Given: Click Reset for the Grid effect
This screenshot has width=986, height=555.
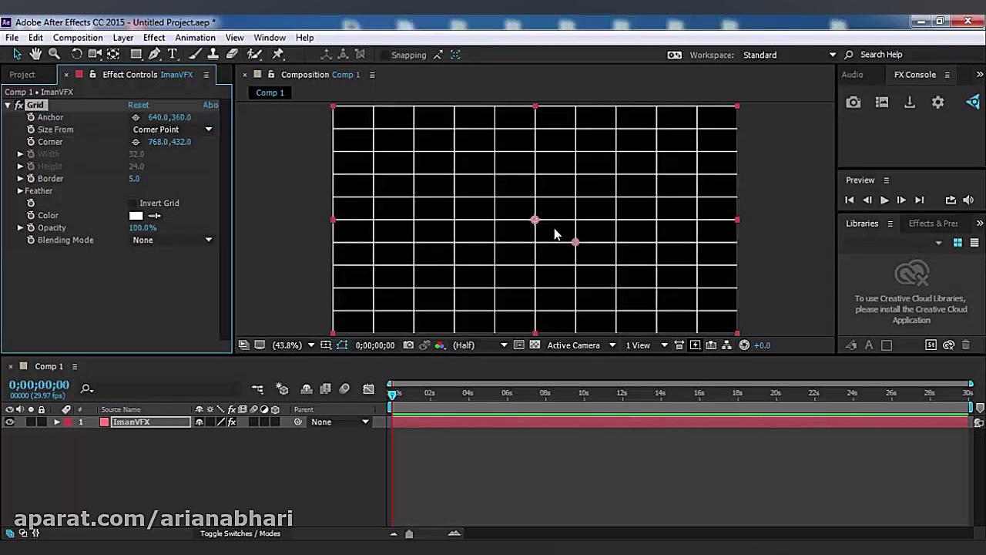Looking at the screenshot, I should [x=139, y=105].
